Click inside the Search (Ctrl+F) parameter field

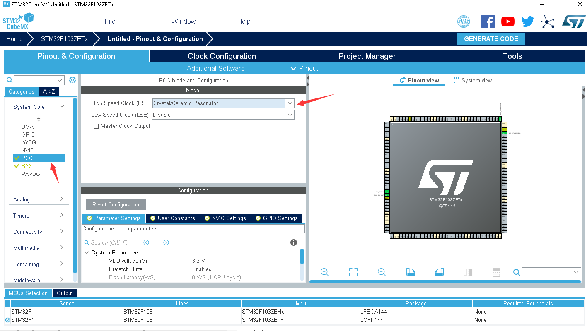click(114, 242)
